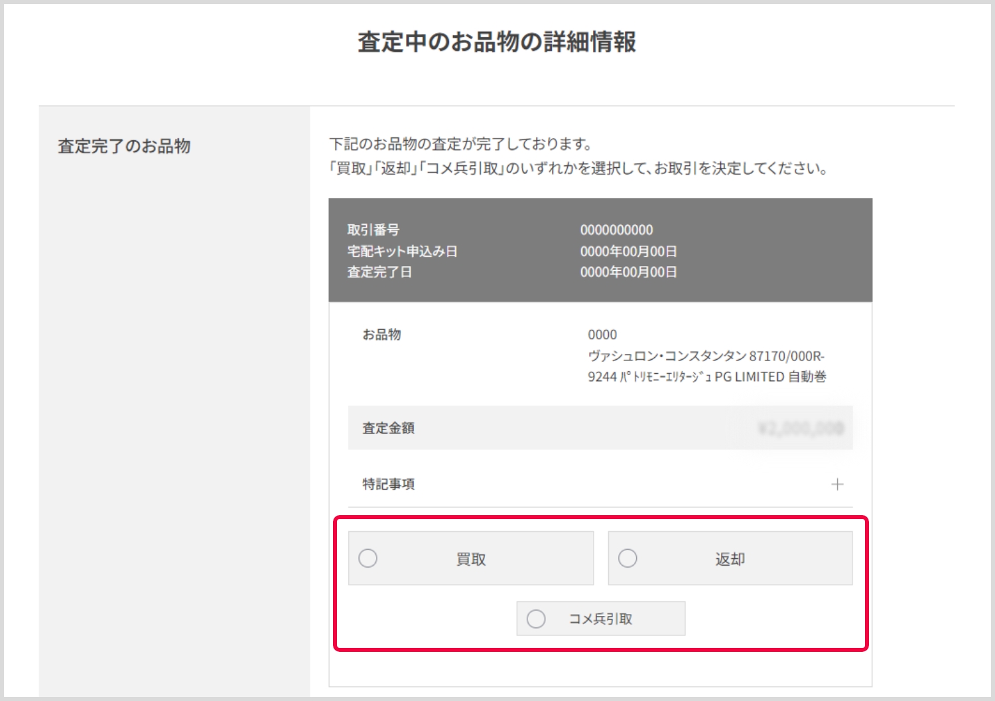Image resolution: width=995 pixels, height=701 pixels.
Task: Click the 返却 (return) option button
Action: coord(730,558)
